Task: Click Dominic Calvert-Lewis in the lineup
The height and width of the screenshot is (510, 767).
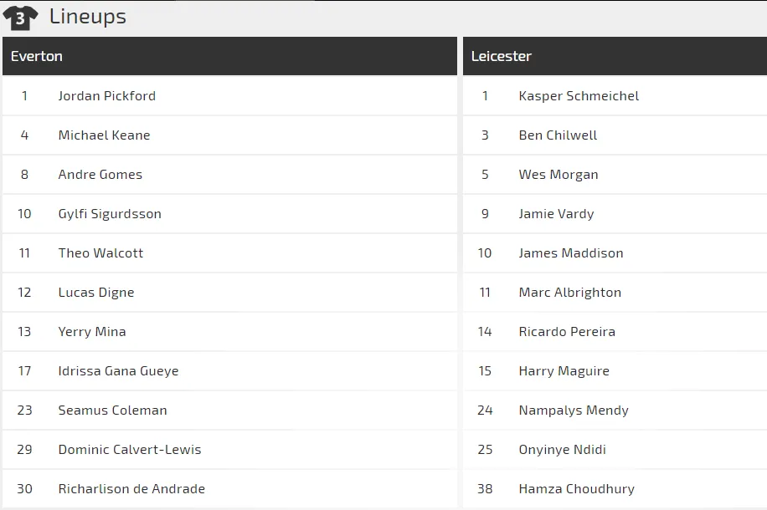Action: click(x=130, y=450)
